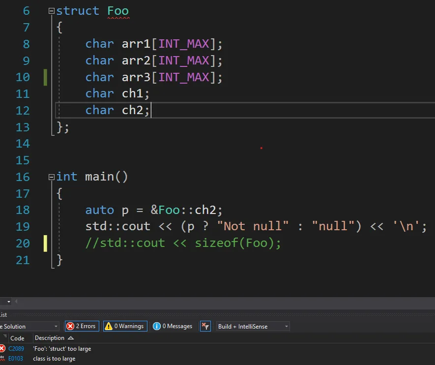
Task: Select the 'Foo': 'struct' too large error
Action: click(62, 349)
